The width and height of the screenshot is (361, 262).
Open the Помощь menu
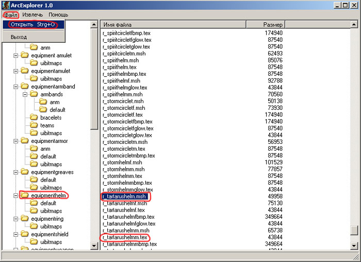pos(58,15)
